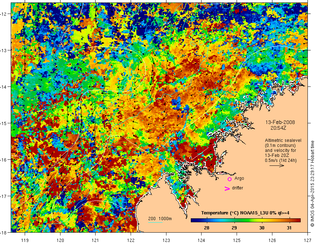315x243 pixels.
Task: Click the longitude axis label 127
Action: (307, 240)
